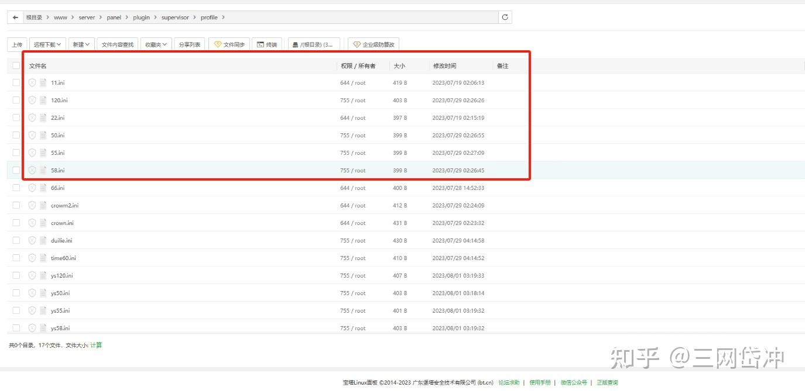
Task: Click the shield icon for 22.ini
Action: point(32,118)
